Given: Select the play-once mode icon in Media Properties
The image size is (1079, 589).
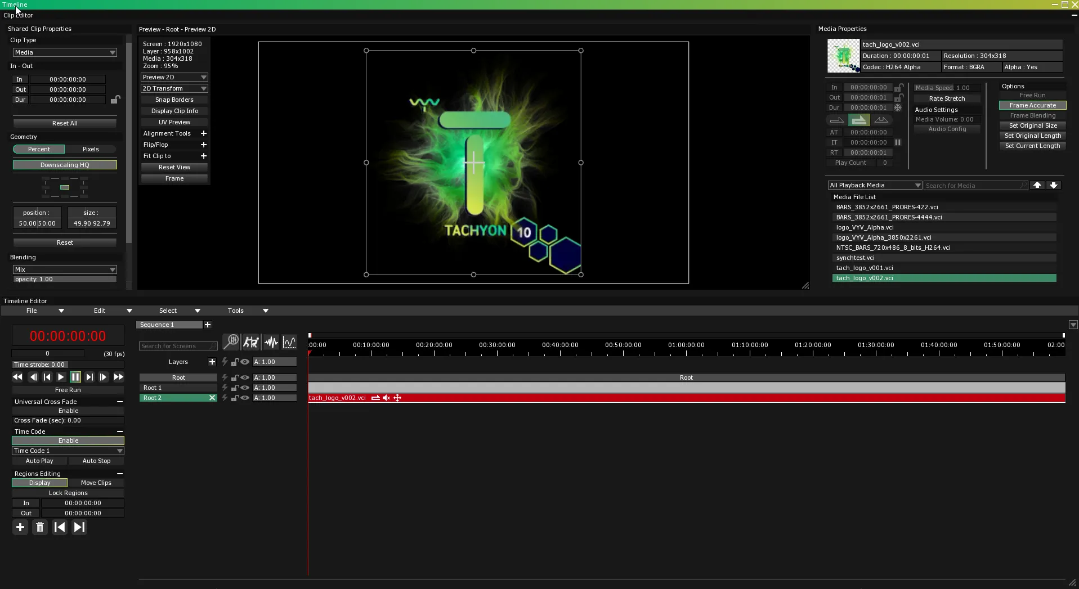Looking at the screenshot, I should pos(837,120).
